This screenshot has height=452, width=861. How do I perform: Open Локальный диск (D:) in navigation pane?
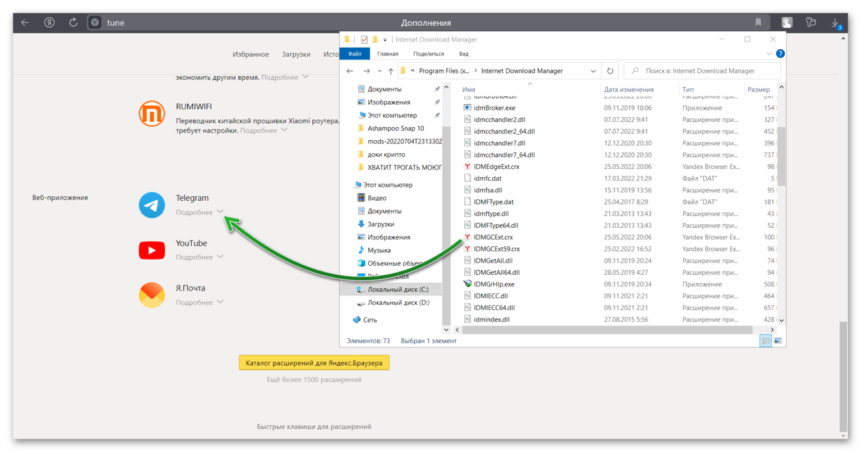point(398,303)
